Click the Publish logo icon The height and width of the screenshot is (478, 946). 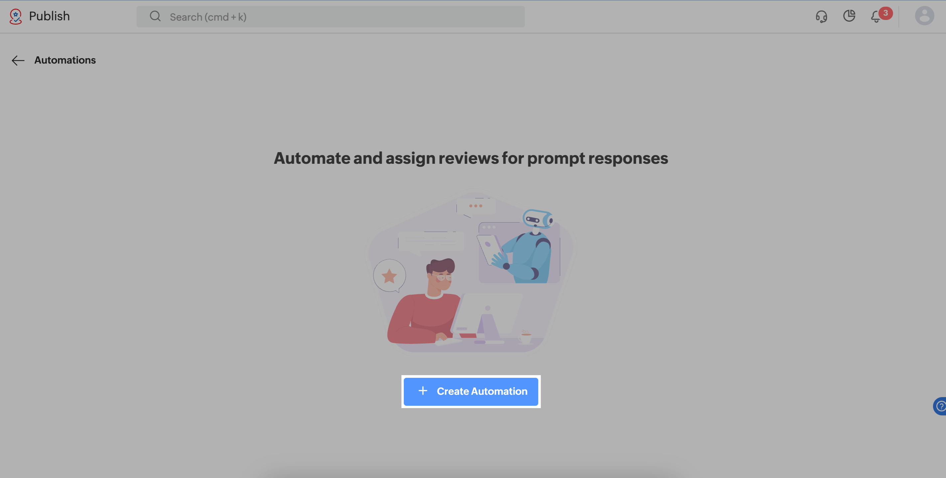point(15,17)
